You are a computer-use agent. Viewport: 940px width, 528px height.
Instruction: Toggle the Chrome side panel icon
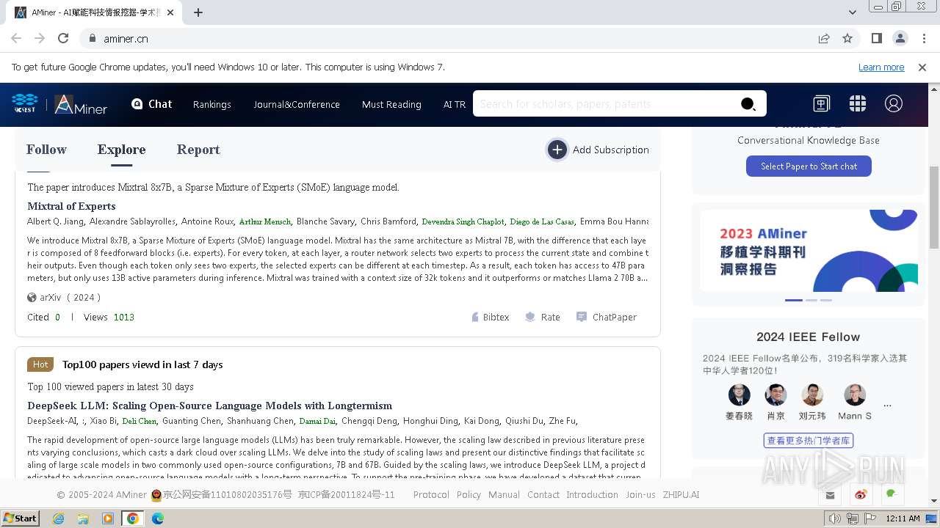876,38
